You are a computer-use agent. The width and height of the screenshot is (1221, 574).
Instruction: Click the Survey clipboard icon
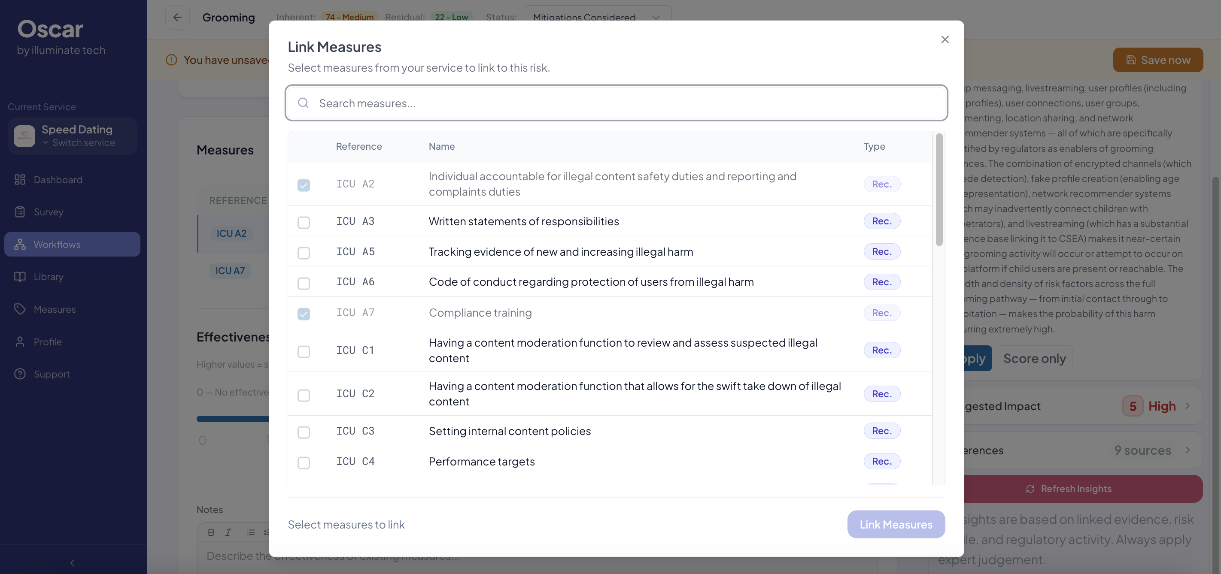tap(20, 211)
